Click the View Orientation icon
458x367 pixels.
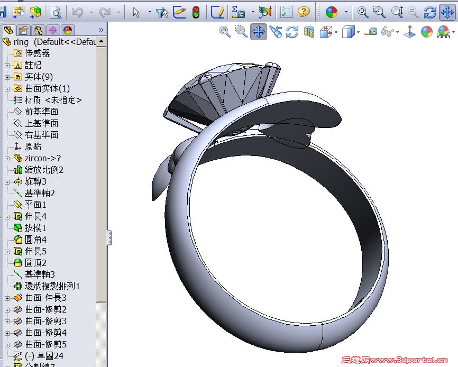[x=326, y=32]
